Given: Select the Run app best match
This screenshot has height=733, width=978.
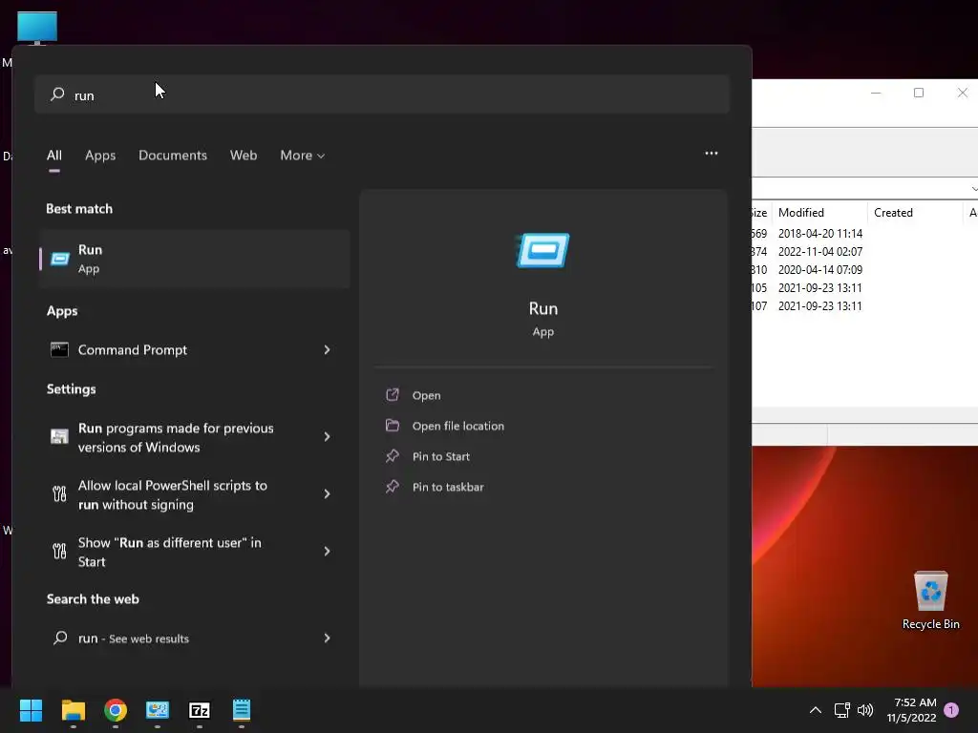Looking at the screenshot, I should 195,259.
